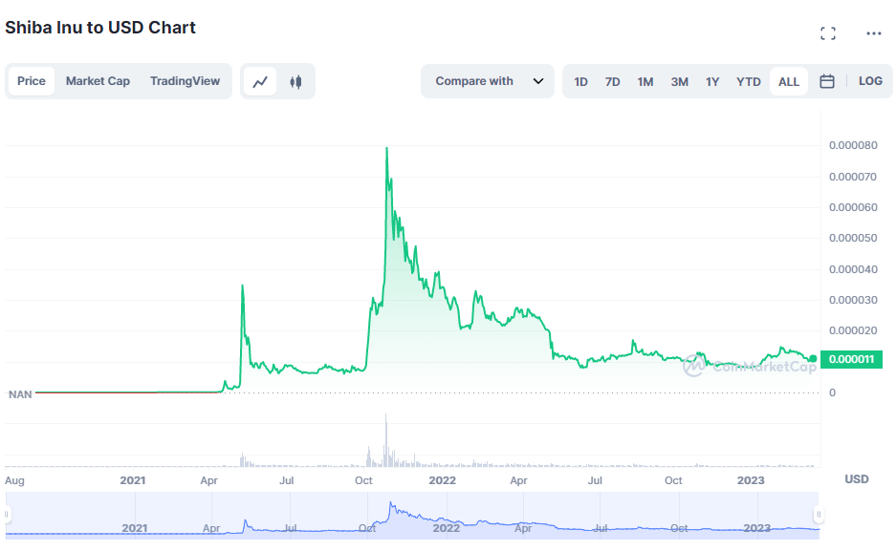This screenshot has width=896, height=551.
Task: Click the 2021 main time axis label
Action: pos(133,480)
